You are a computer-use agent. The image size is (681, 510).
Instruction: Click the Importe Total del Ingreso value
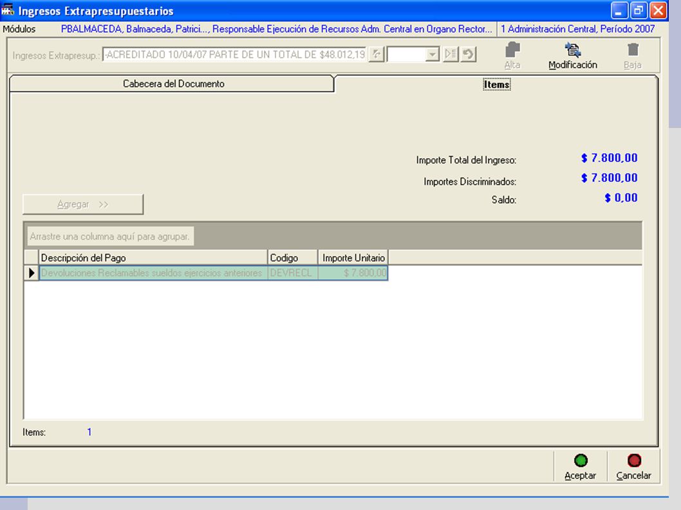610,158
